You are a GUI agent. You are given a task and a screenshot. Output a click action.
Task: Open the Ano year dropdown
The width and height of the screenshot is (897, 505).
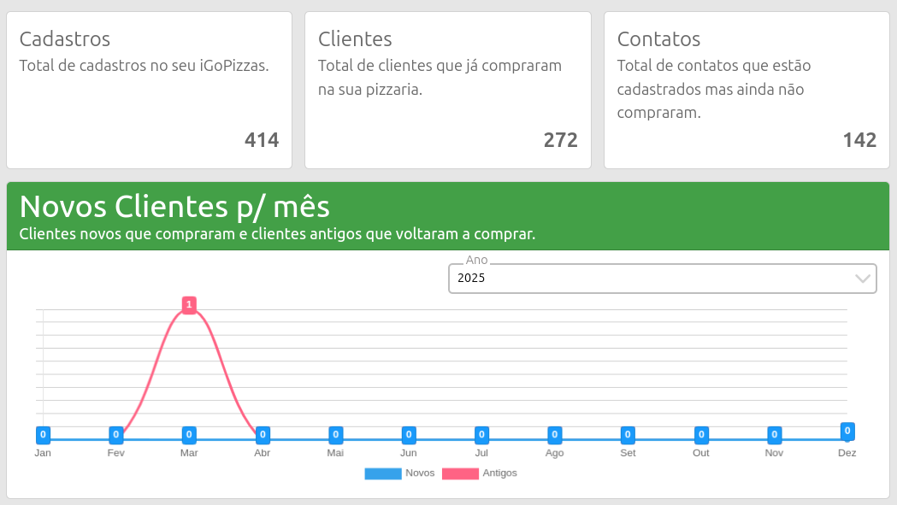click(x=650, y=279)
